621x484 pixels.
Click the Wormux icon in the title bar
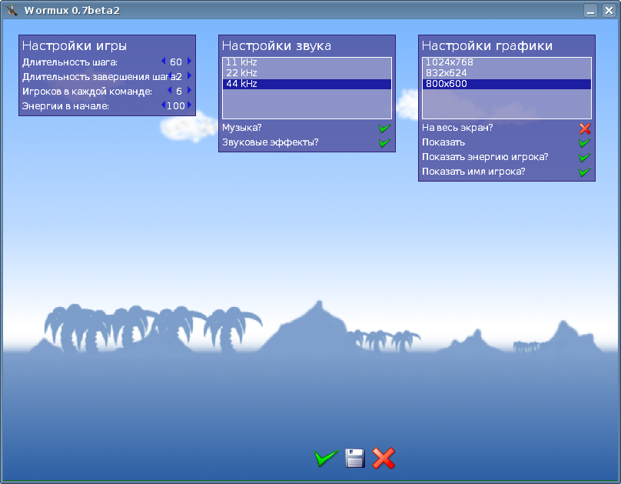[x=11, y=10]
